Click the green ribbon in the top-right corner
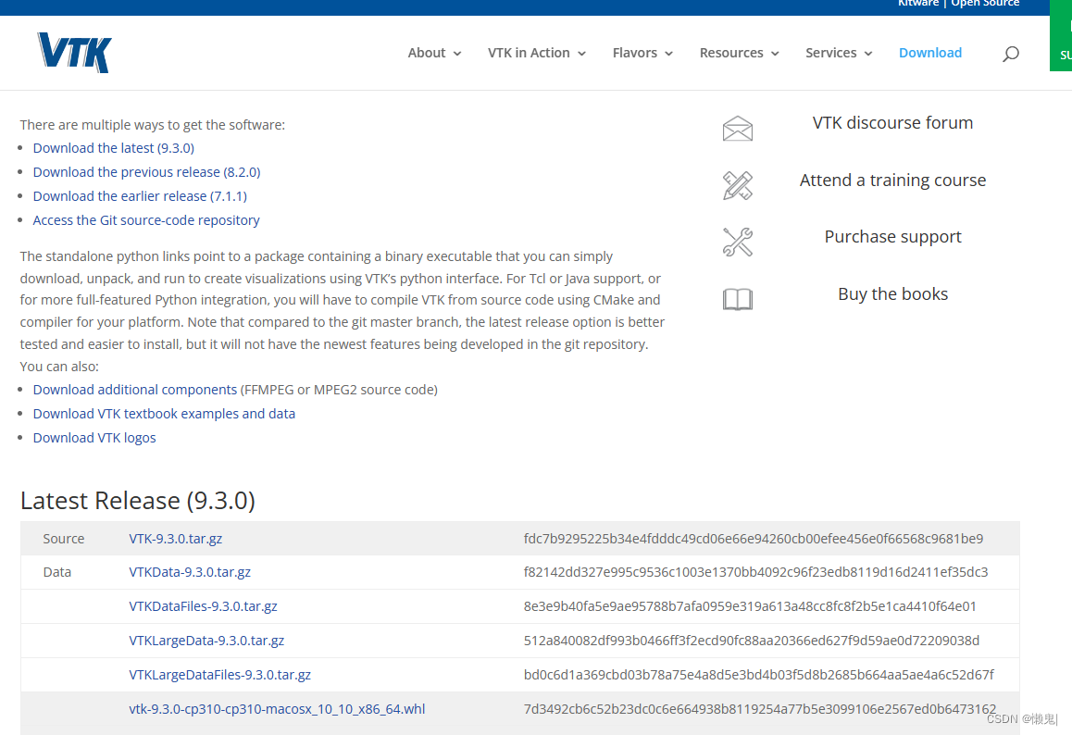 tap(1061, 37)
